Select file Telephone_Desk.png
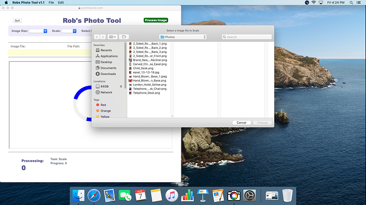 pyautogui.click(x=144, y=93)
